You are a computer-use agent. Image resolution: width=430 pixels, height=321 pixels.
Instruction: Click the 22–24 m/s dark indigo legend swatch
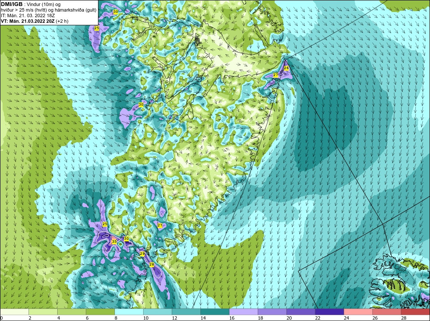pyautogui.click(x=329, y=312)
